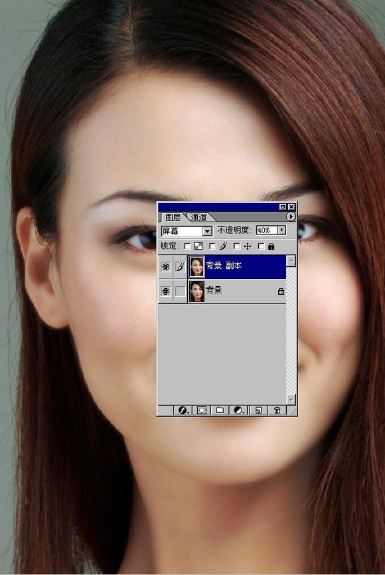Click the layers list scroll down arrow
385x575 pixels.
[291, 399]
